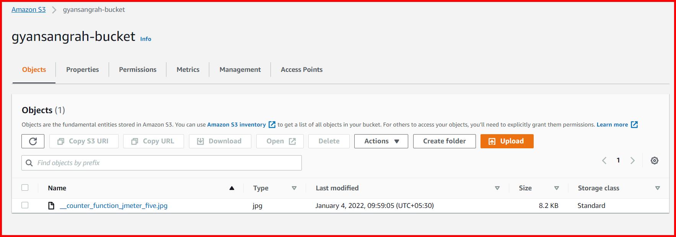Switch to the Access Points tab
This screenshot has width=676, height=237.
(301, 70)
